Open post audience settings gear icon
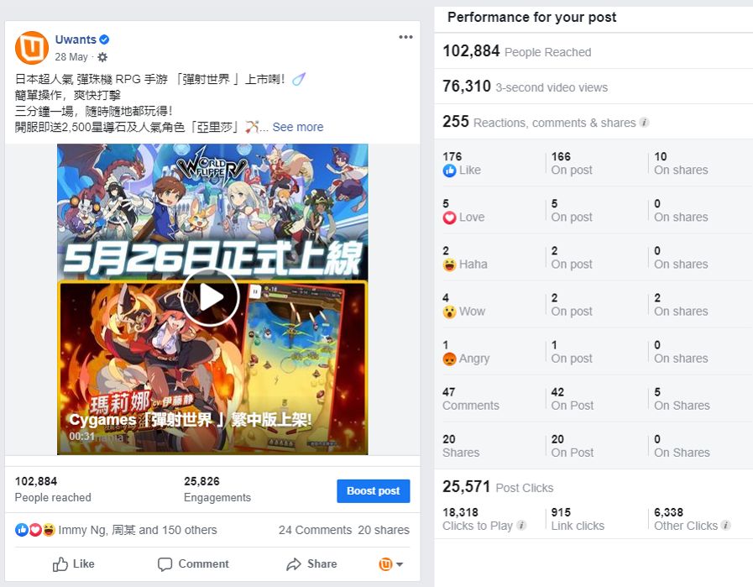Image resolution: width=753 pixels, height=587 pixels. pyautogui.click(x=102, y=57)
